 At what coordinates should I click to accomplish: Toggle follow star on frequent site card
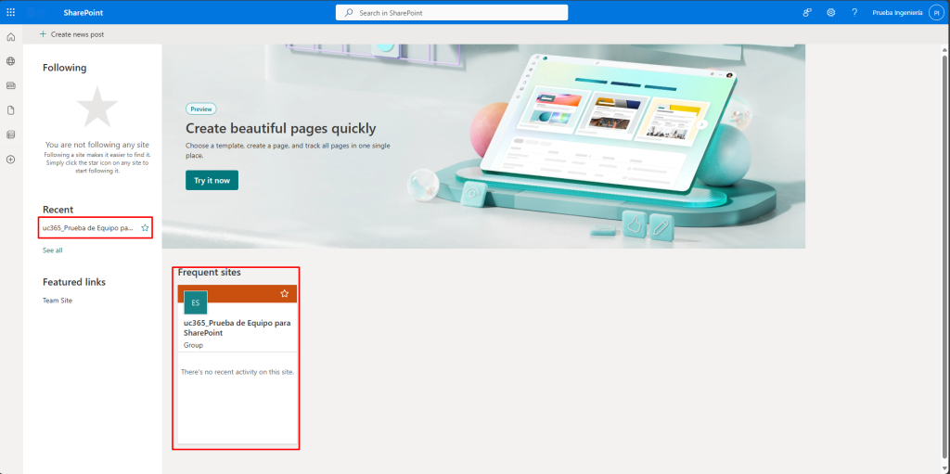(x=285, y=293)
